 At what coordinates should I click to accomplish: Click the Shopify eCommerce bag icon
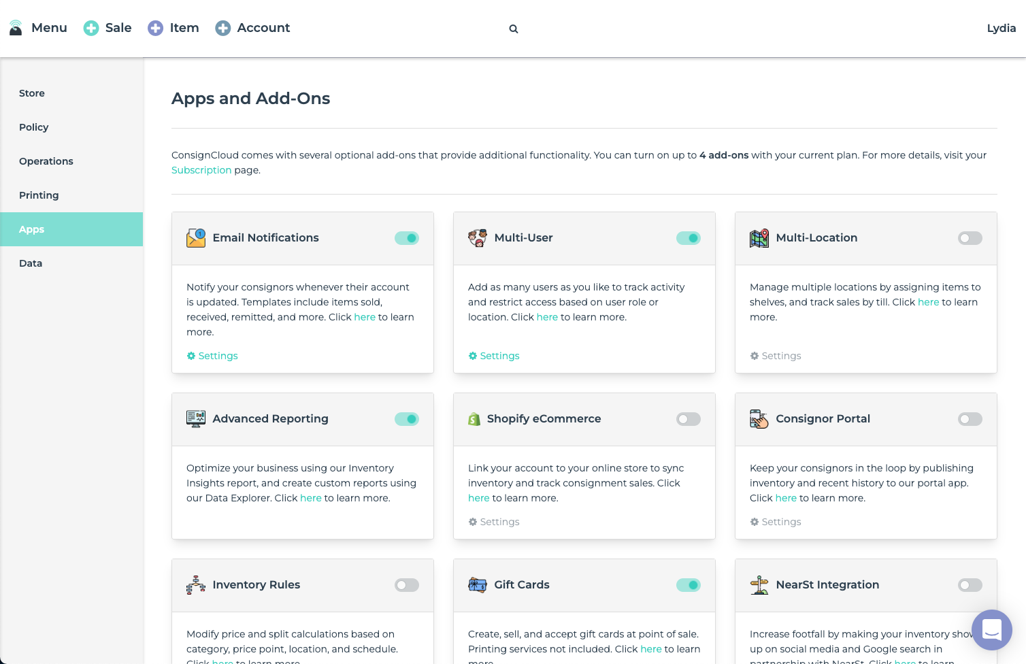pos(474,419)
